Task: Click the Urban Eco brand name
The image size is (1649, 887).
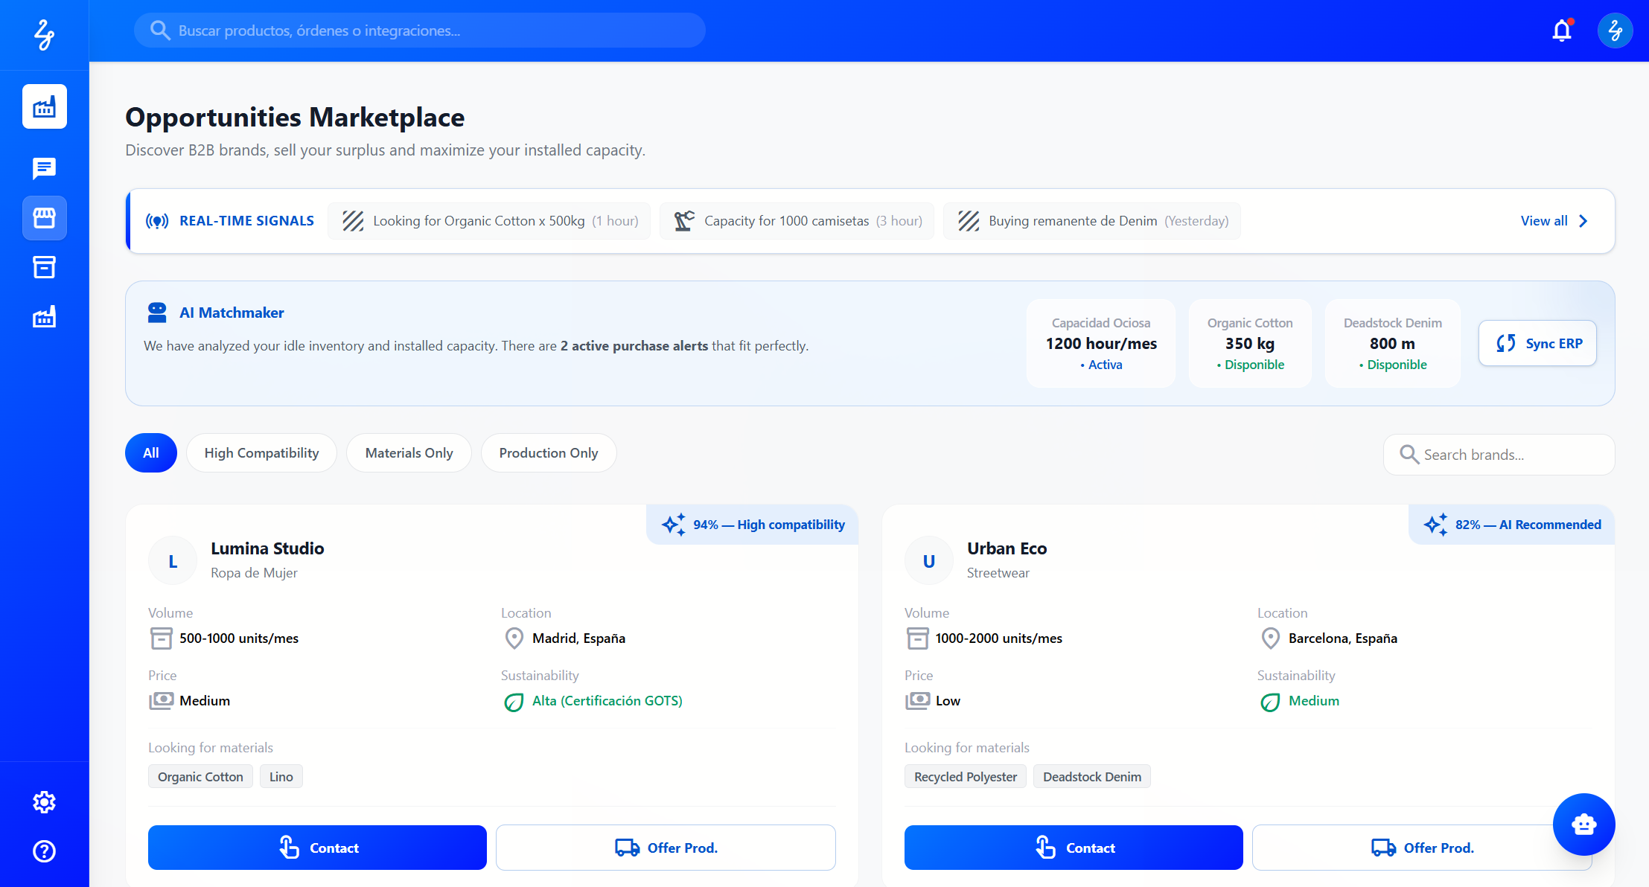Action: (1007, 548)
